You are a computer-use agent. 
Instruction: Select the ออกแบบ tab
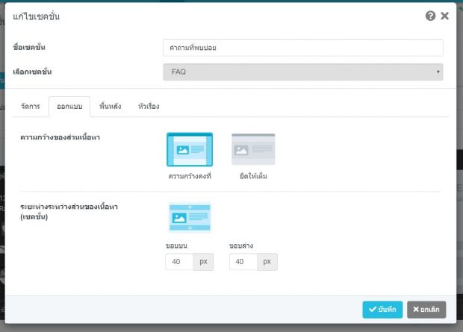point(69,107)
